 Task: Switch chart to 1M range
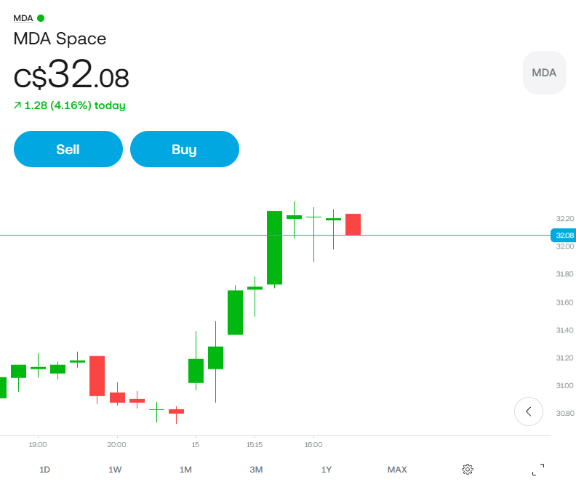185,470
